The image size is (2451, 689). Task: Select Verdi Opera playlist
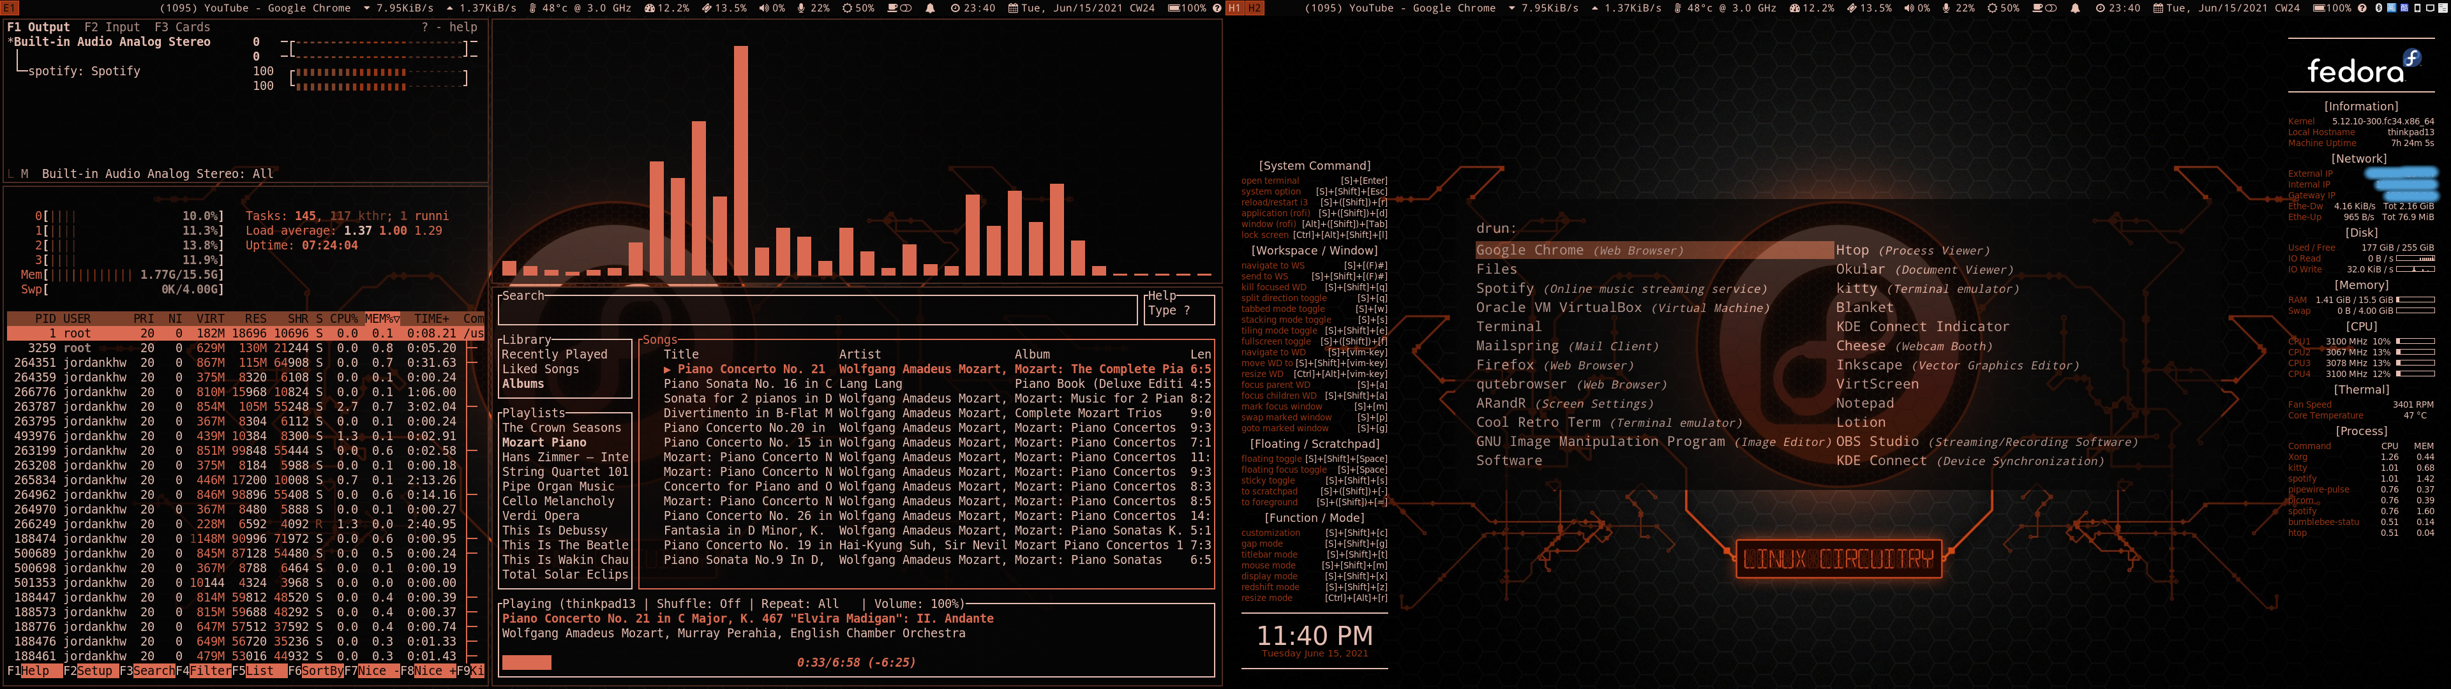pyautogui.click(x=539, y=516)
